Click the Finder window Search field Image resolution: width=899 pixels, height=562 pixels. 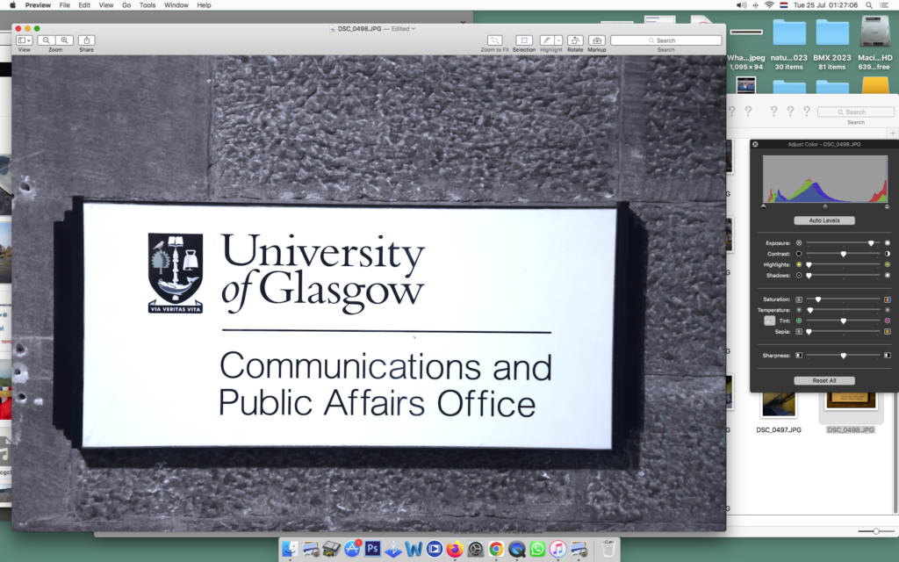(x=855, y=112)
